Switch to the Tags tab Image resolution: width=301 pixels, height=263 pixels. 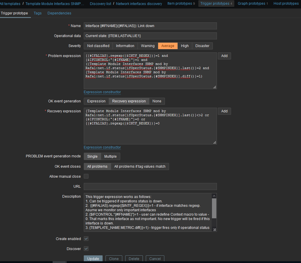tap(38, 13)
